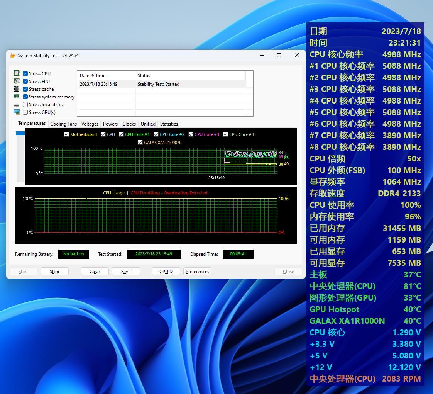Image resolution: width=433 pixels, height=394 pixels.
Task: Click the '31455 MB' used memory value
Action: [x=402, y=228]
